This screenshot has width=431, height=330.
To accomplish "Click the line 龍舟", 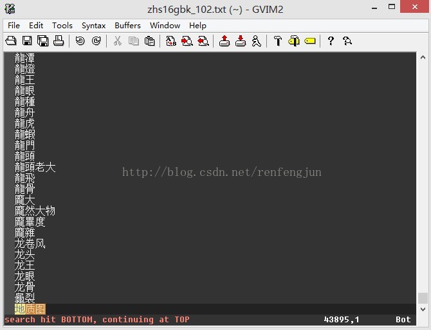I will coord(24,112).
